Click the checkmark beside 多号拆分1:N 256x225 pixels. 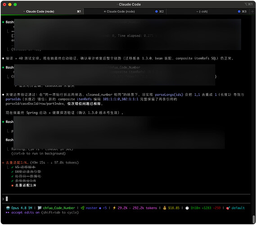click(x=12, y=181)
